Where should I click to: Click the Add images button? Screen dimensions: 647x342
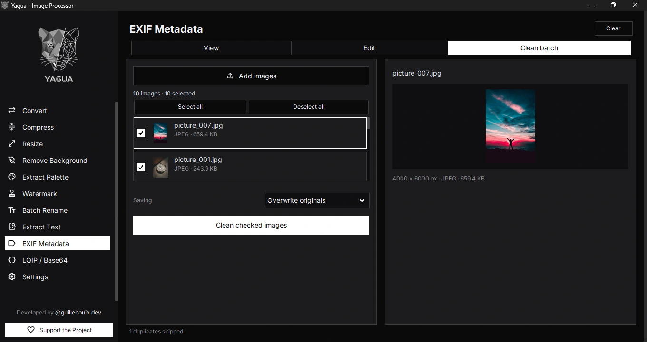[251, 76]
